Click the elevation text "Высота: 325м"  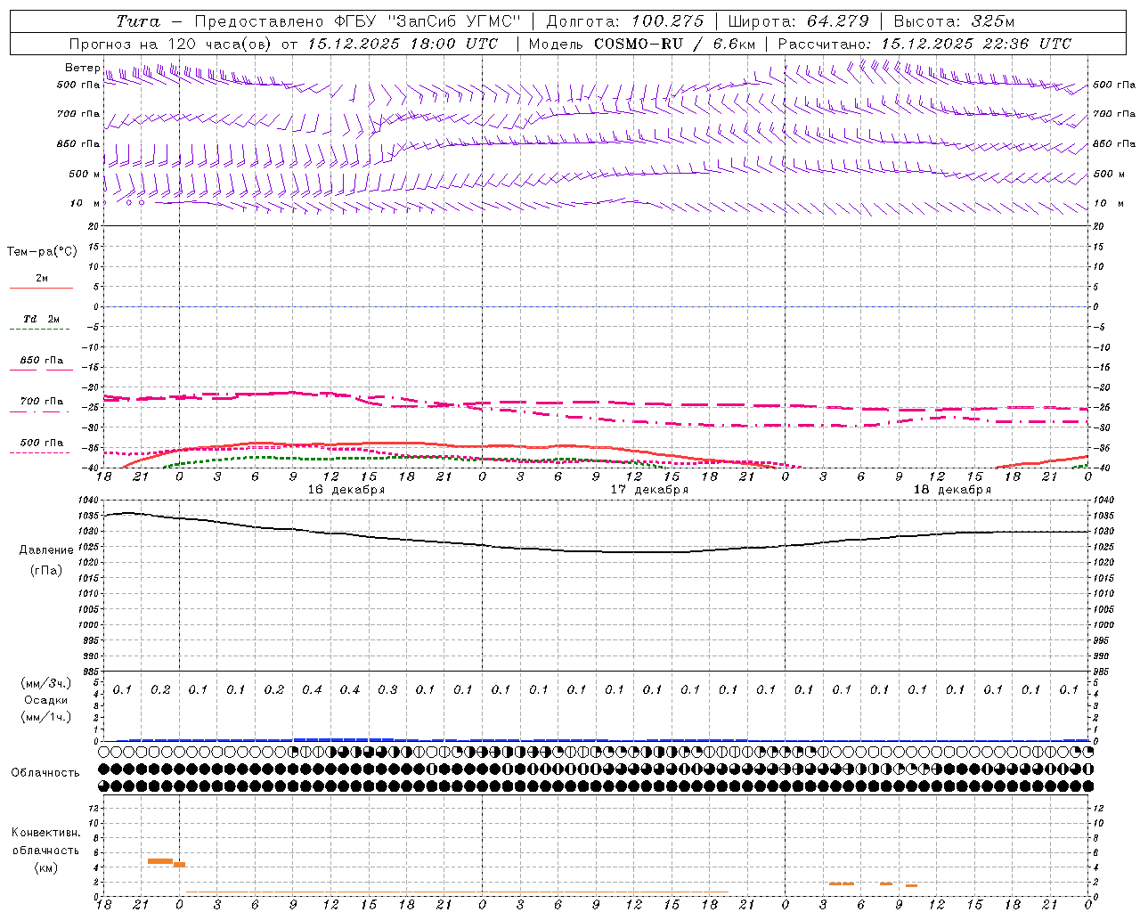tap(954, 21)
